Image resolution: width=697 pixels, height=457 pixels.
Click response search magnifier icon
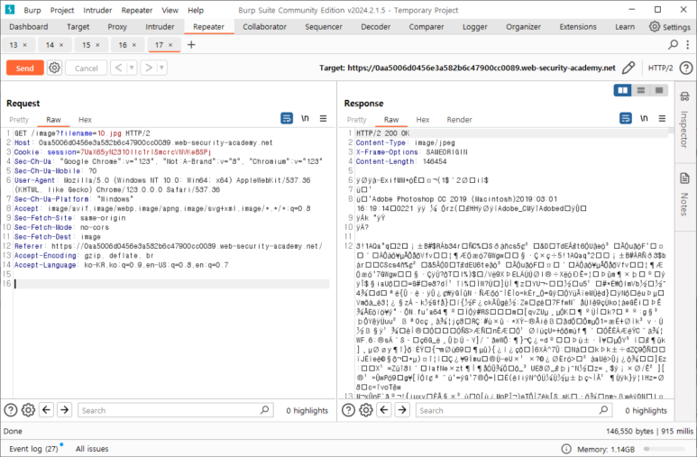603,410
